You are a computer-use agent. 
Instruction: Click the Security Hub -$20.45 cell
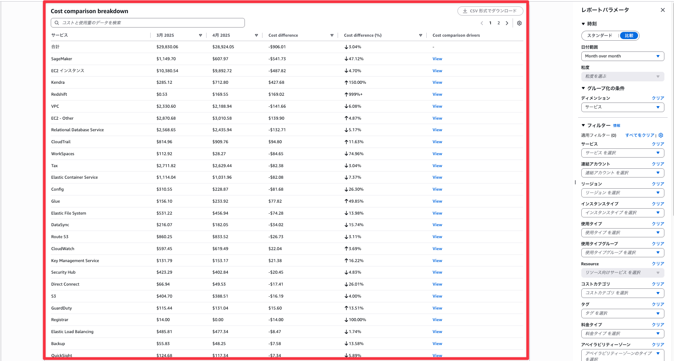[x=276, y=272]
